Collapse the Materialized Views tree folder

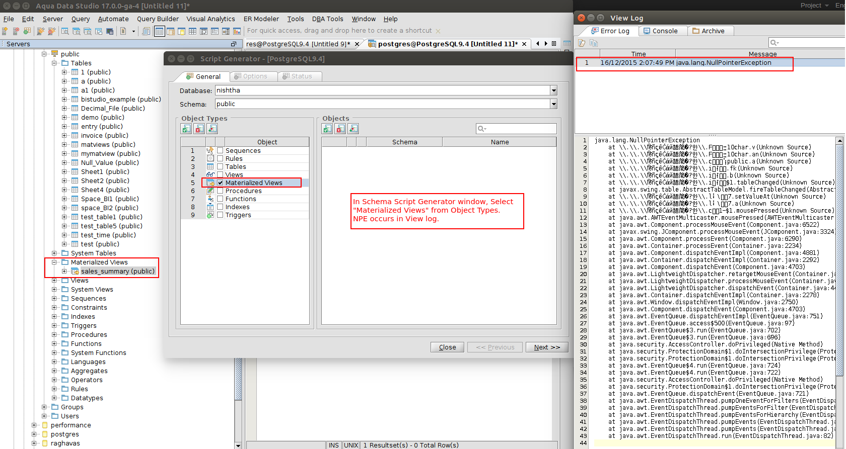click(54, 262)
